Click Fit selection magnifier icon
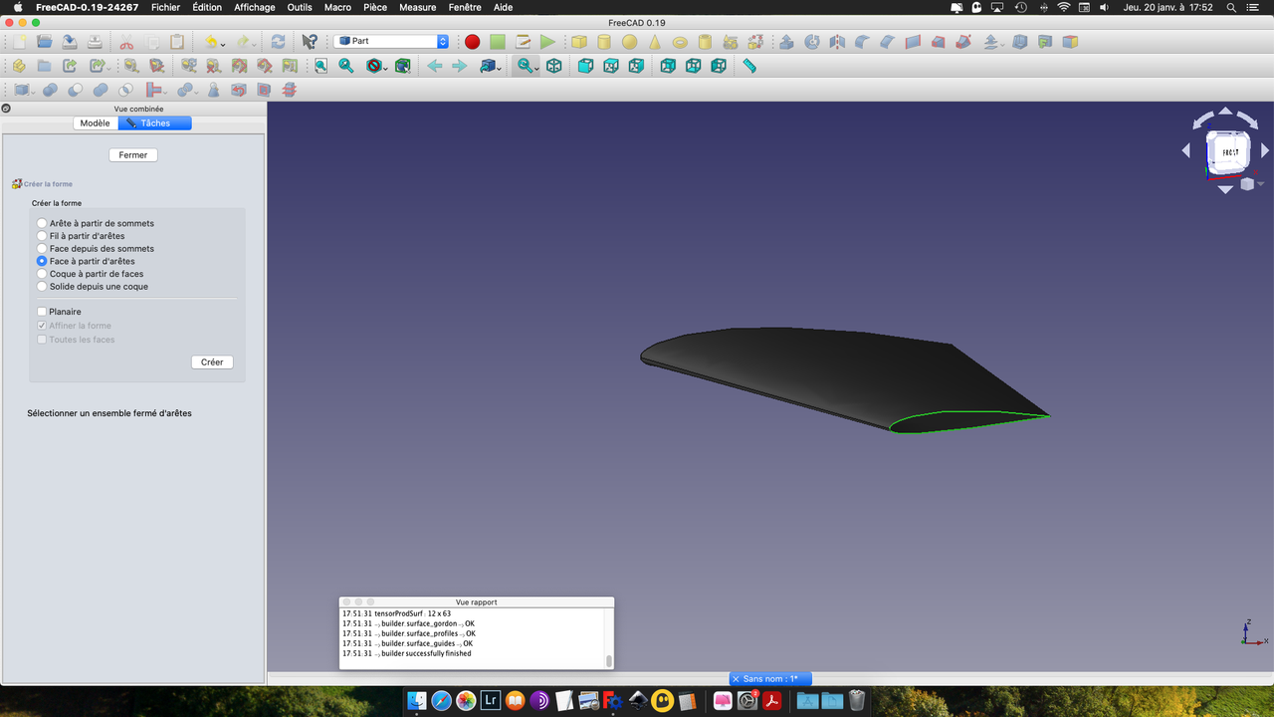Image resolution: width=1274 pixels, height=717 pixels. tap(345, 66)
